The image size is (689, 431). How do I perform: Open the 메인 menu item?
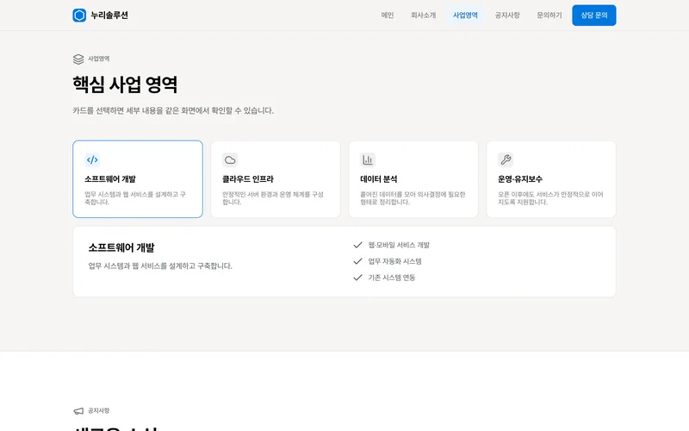pos(387,16)
